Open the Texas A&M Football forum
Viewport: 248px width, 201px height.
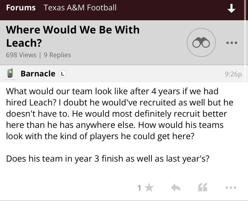coord(80,8)
